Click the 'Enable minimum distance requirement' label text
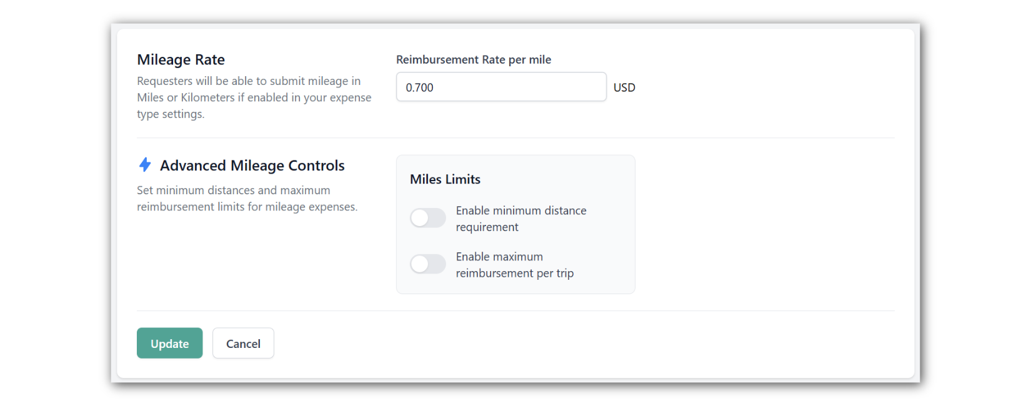Viewport: 1031px width, 406px height. coord(521,219)
